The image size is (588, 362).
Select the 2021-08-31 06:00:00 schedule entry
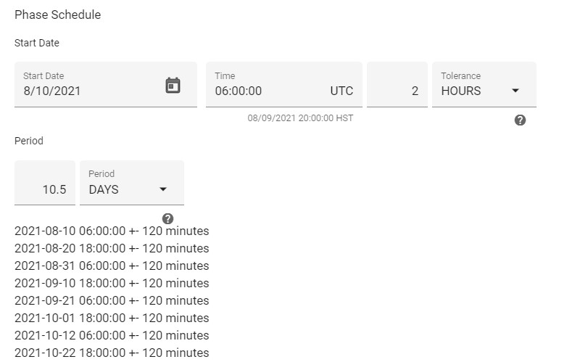click(x=112, y=266)
